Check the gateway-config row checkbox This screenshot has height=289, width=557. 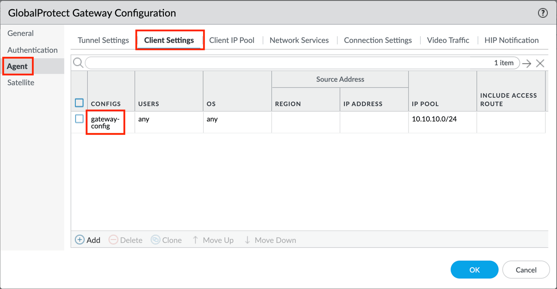tap(79, 119)
